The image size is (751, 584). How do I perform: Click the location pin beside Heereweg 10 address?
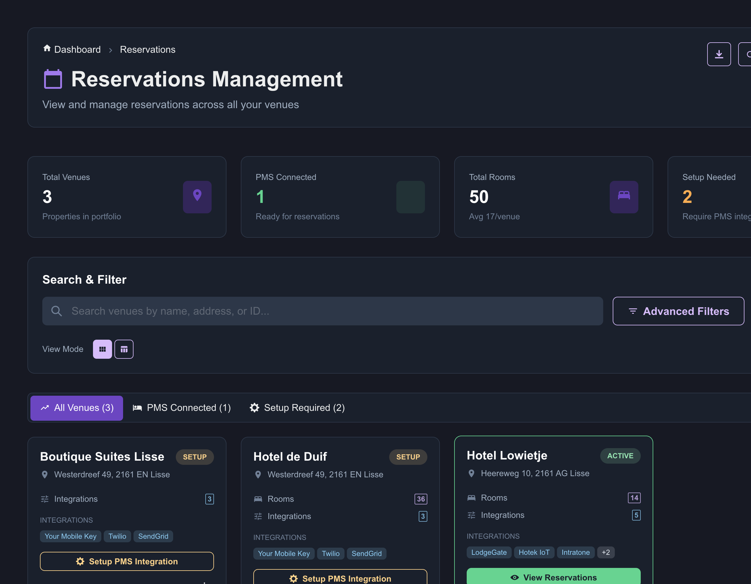pyautogui.click(x=471, y=473)
